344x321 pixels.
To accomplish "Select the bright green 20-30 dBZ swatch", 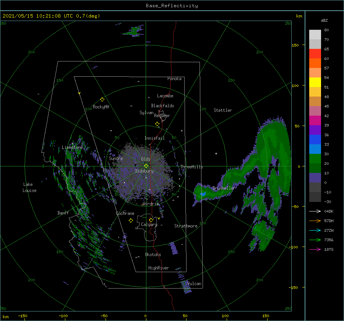I will [315, 159].
